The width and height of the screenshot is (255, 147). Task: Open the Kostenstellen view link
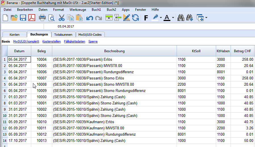(x=51, y=41)
